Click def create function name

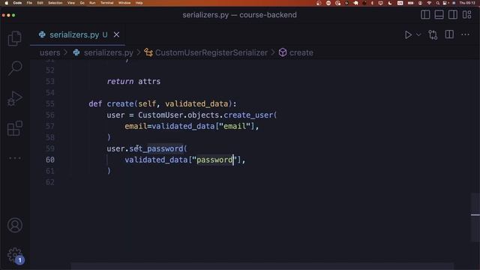[120, 103]
